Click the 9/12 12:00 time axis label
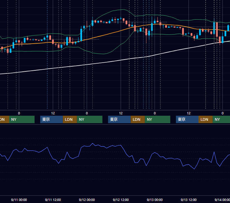This screenshot has width=230, height=203. click(x=121, y=200)
